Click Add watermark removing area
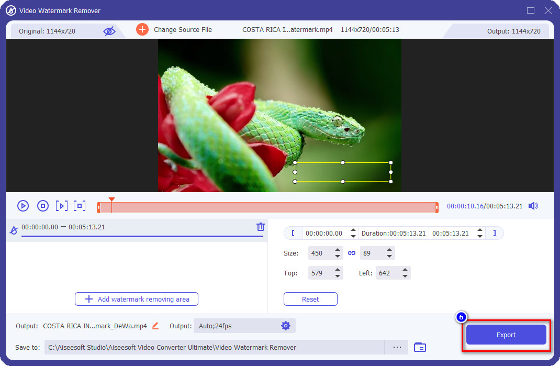Image resolution: width=560 pixels, height=366 pixels. point(137,299)
